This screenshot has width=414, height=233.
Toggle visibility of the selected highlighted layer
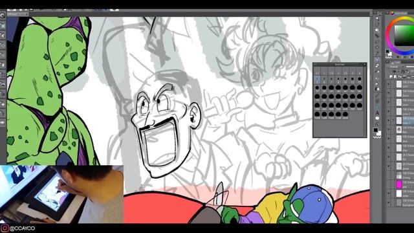coord(388,120)
